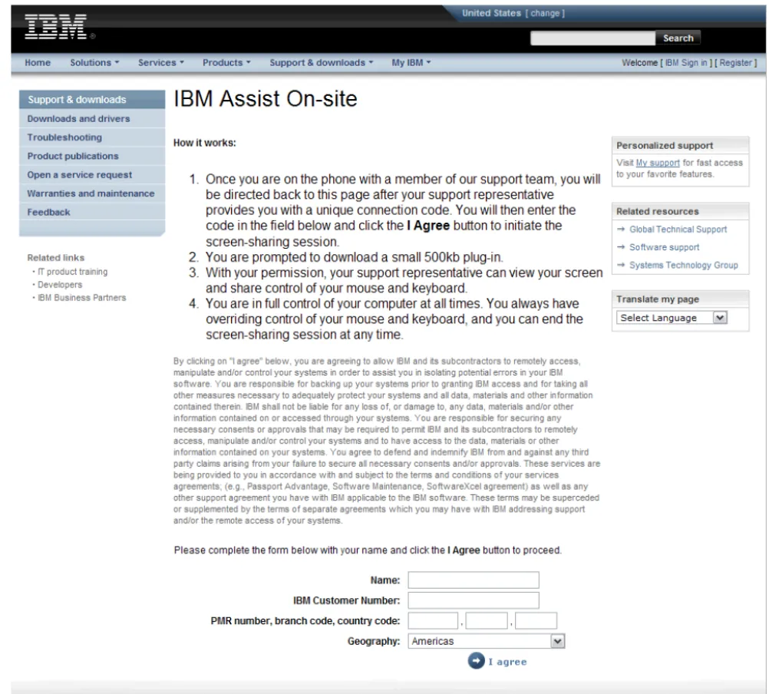Expand the Support & downloads top menu
Image resolution: width=769 pixels, height=694 pixels.
[x=322, y=63]
